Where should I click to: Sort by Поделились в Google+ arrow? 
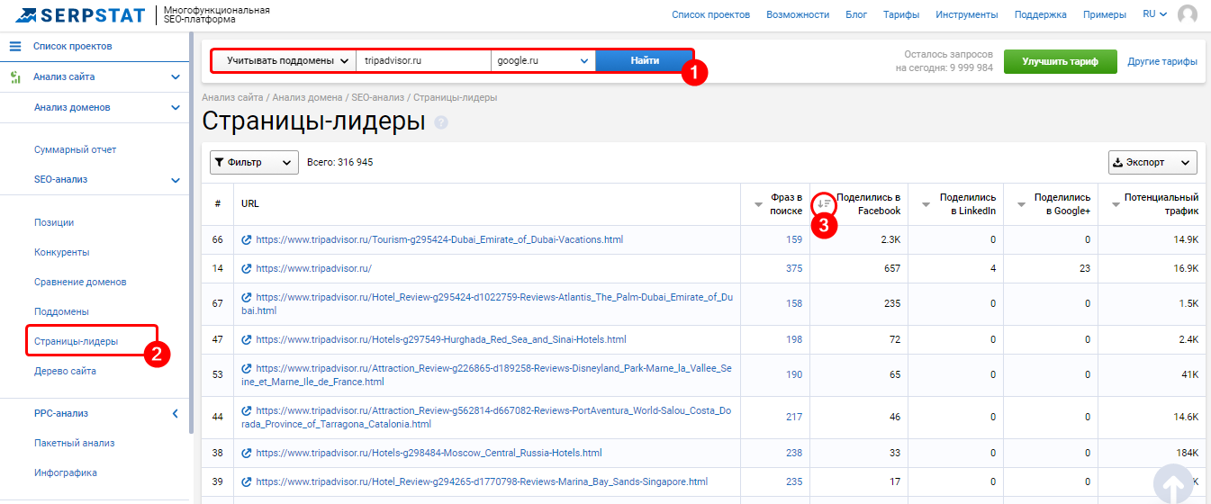1021,204
